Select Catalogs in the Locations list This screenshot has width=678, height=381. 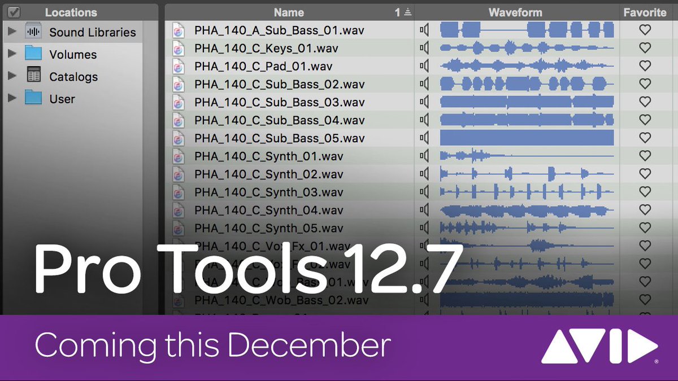(73, 77)
